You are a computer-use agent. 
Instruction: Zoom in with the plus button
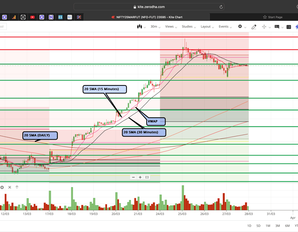click(140, 177)
